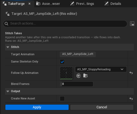Apply the Stitch Takes action
137x114 pixels.
[x=37, y=107]
